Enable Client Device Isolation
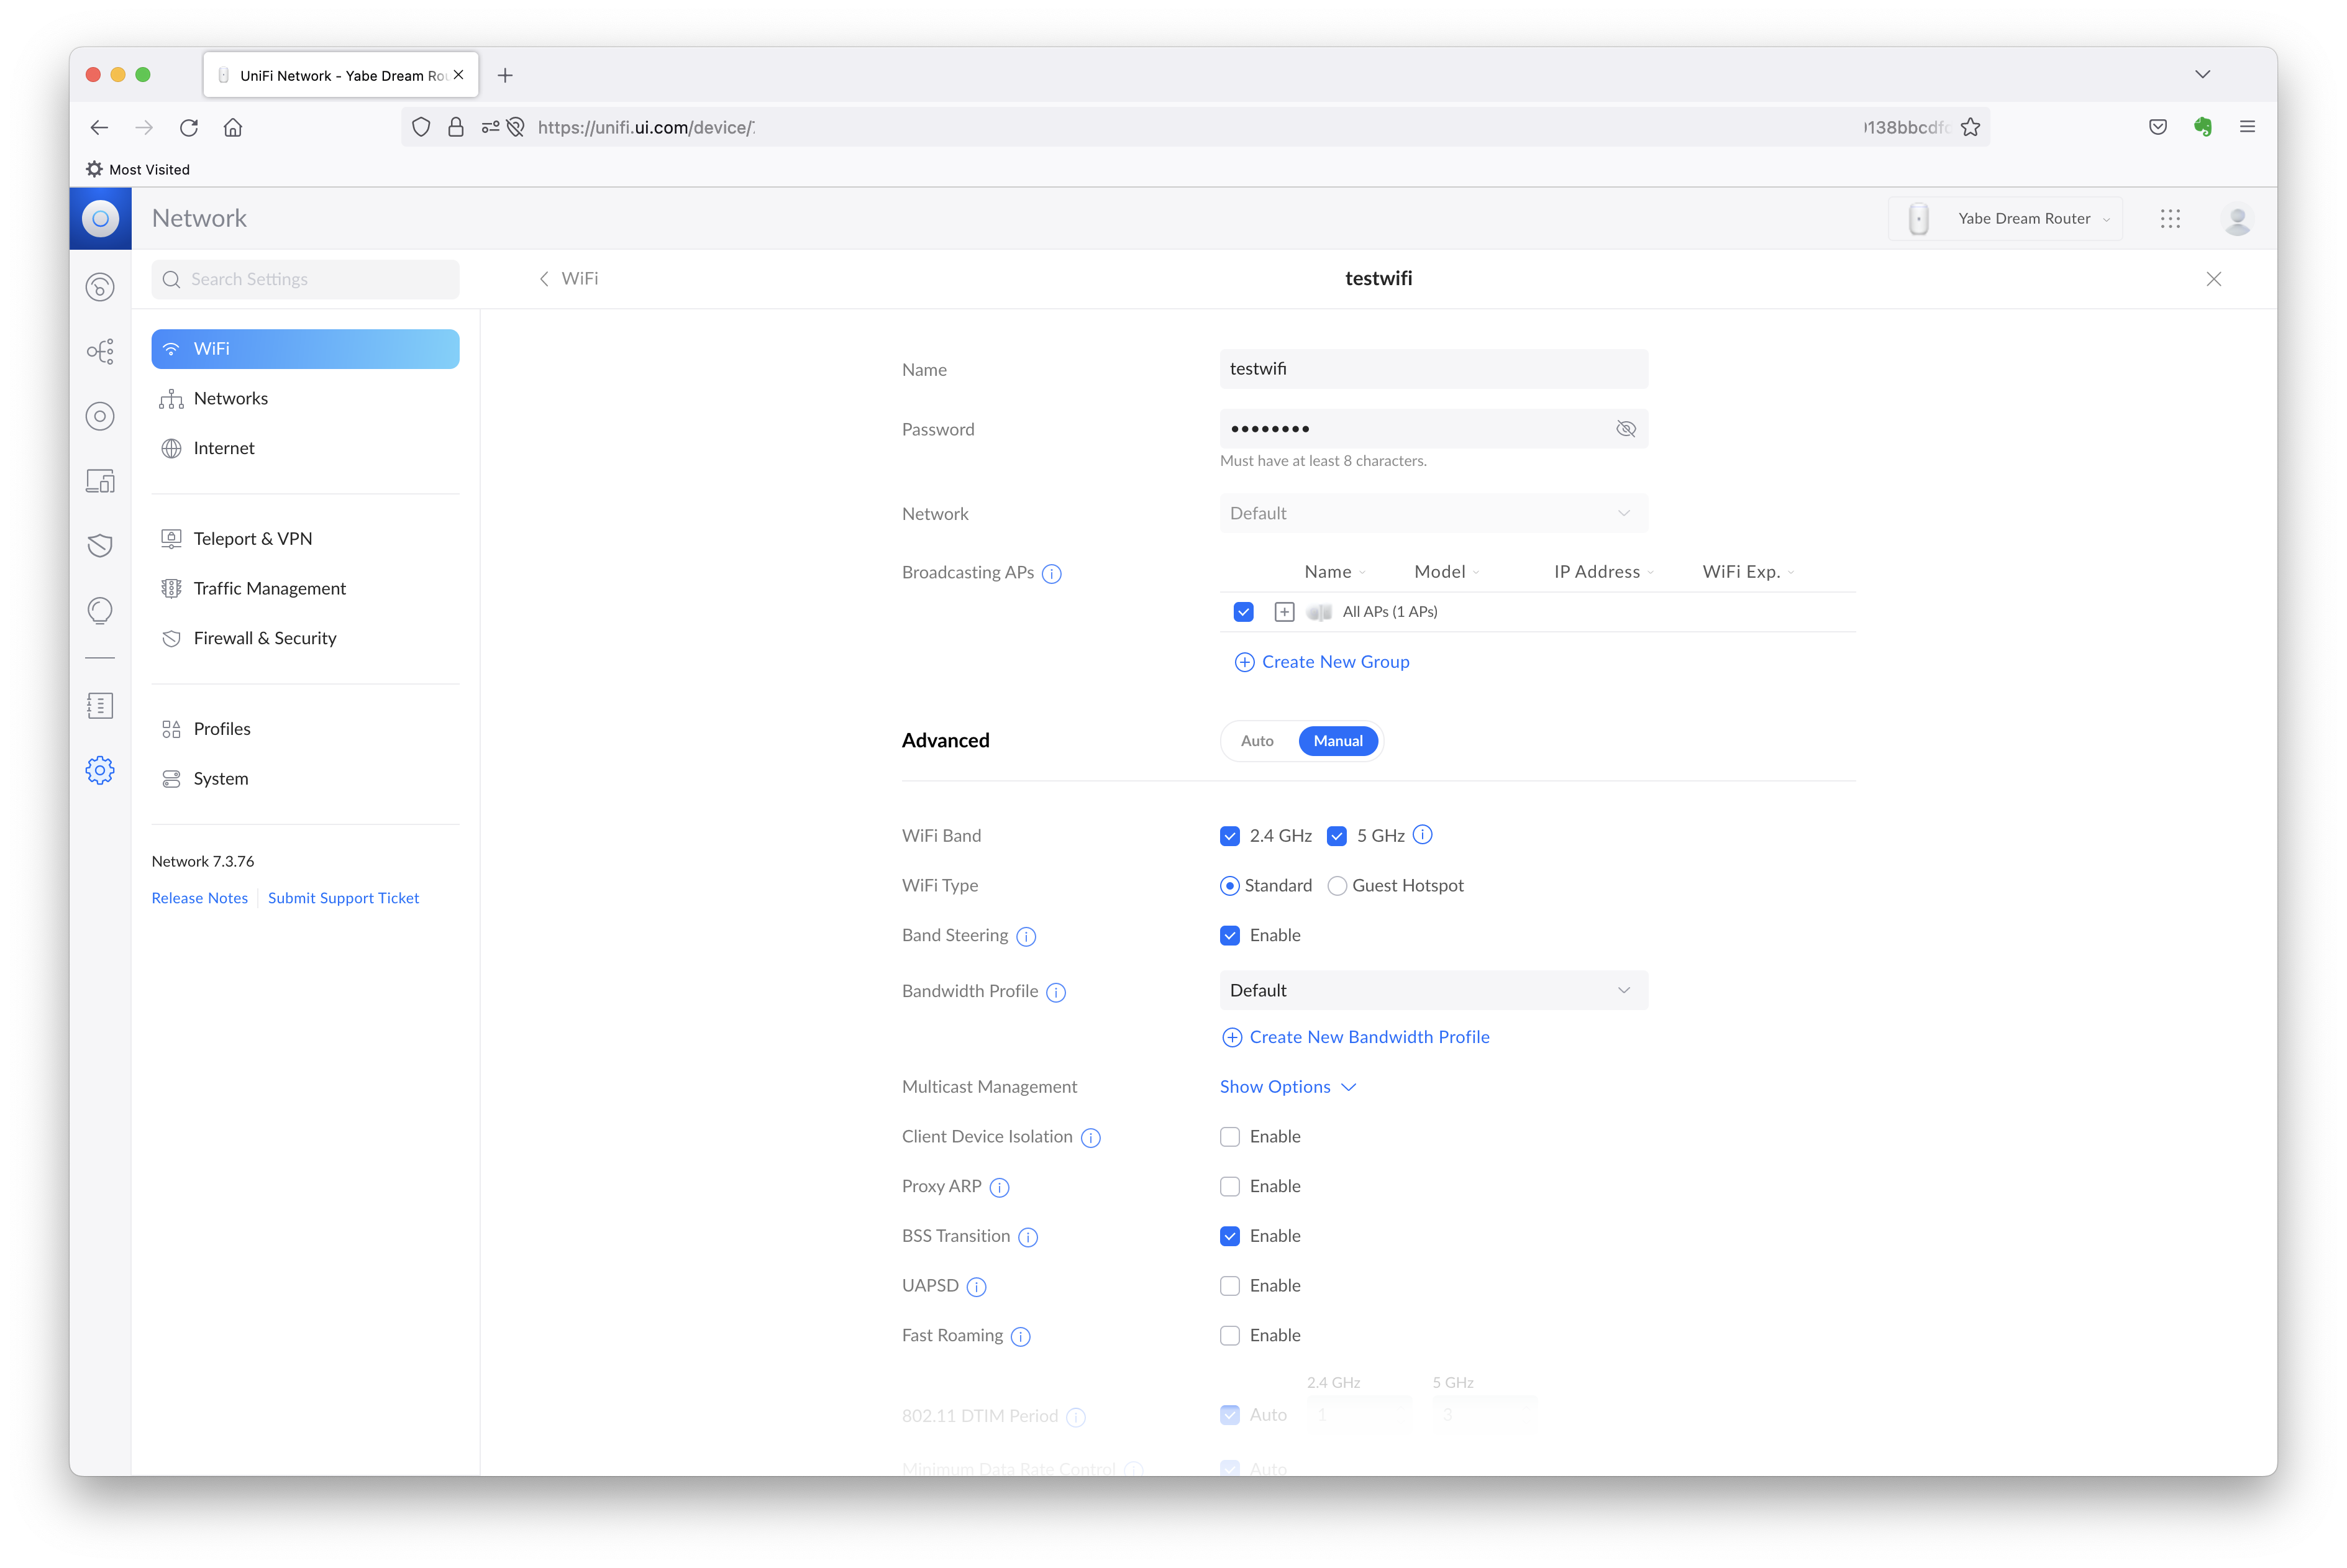This screenshot has height=1568, width=2347. (1230, 1137)
